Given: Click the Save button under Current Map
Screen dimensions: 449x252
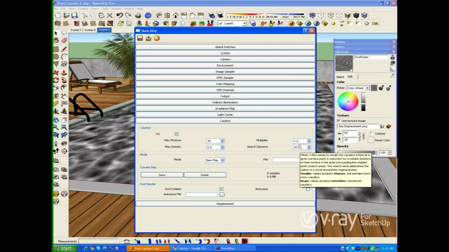Looking at the screenshot, I should tap(162, 175).
